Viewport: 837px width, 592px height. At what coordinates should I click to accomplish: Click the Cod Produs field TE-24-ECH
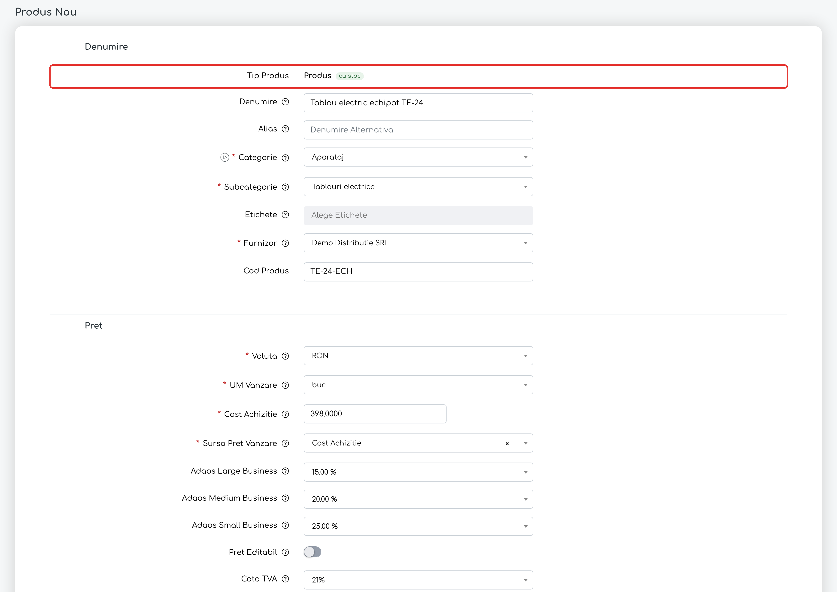(418, 272)
